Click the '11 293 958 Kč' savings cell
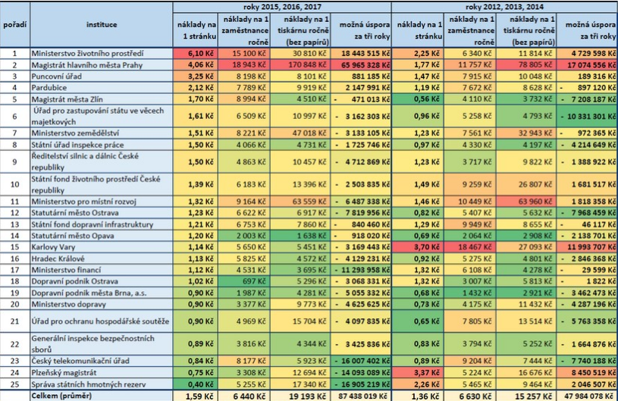The image size is (618, 401). tap(361, 270)
